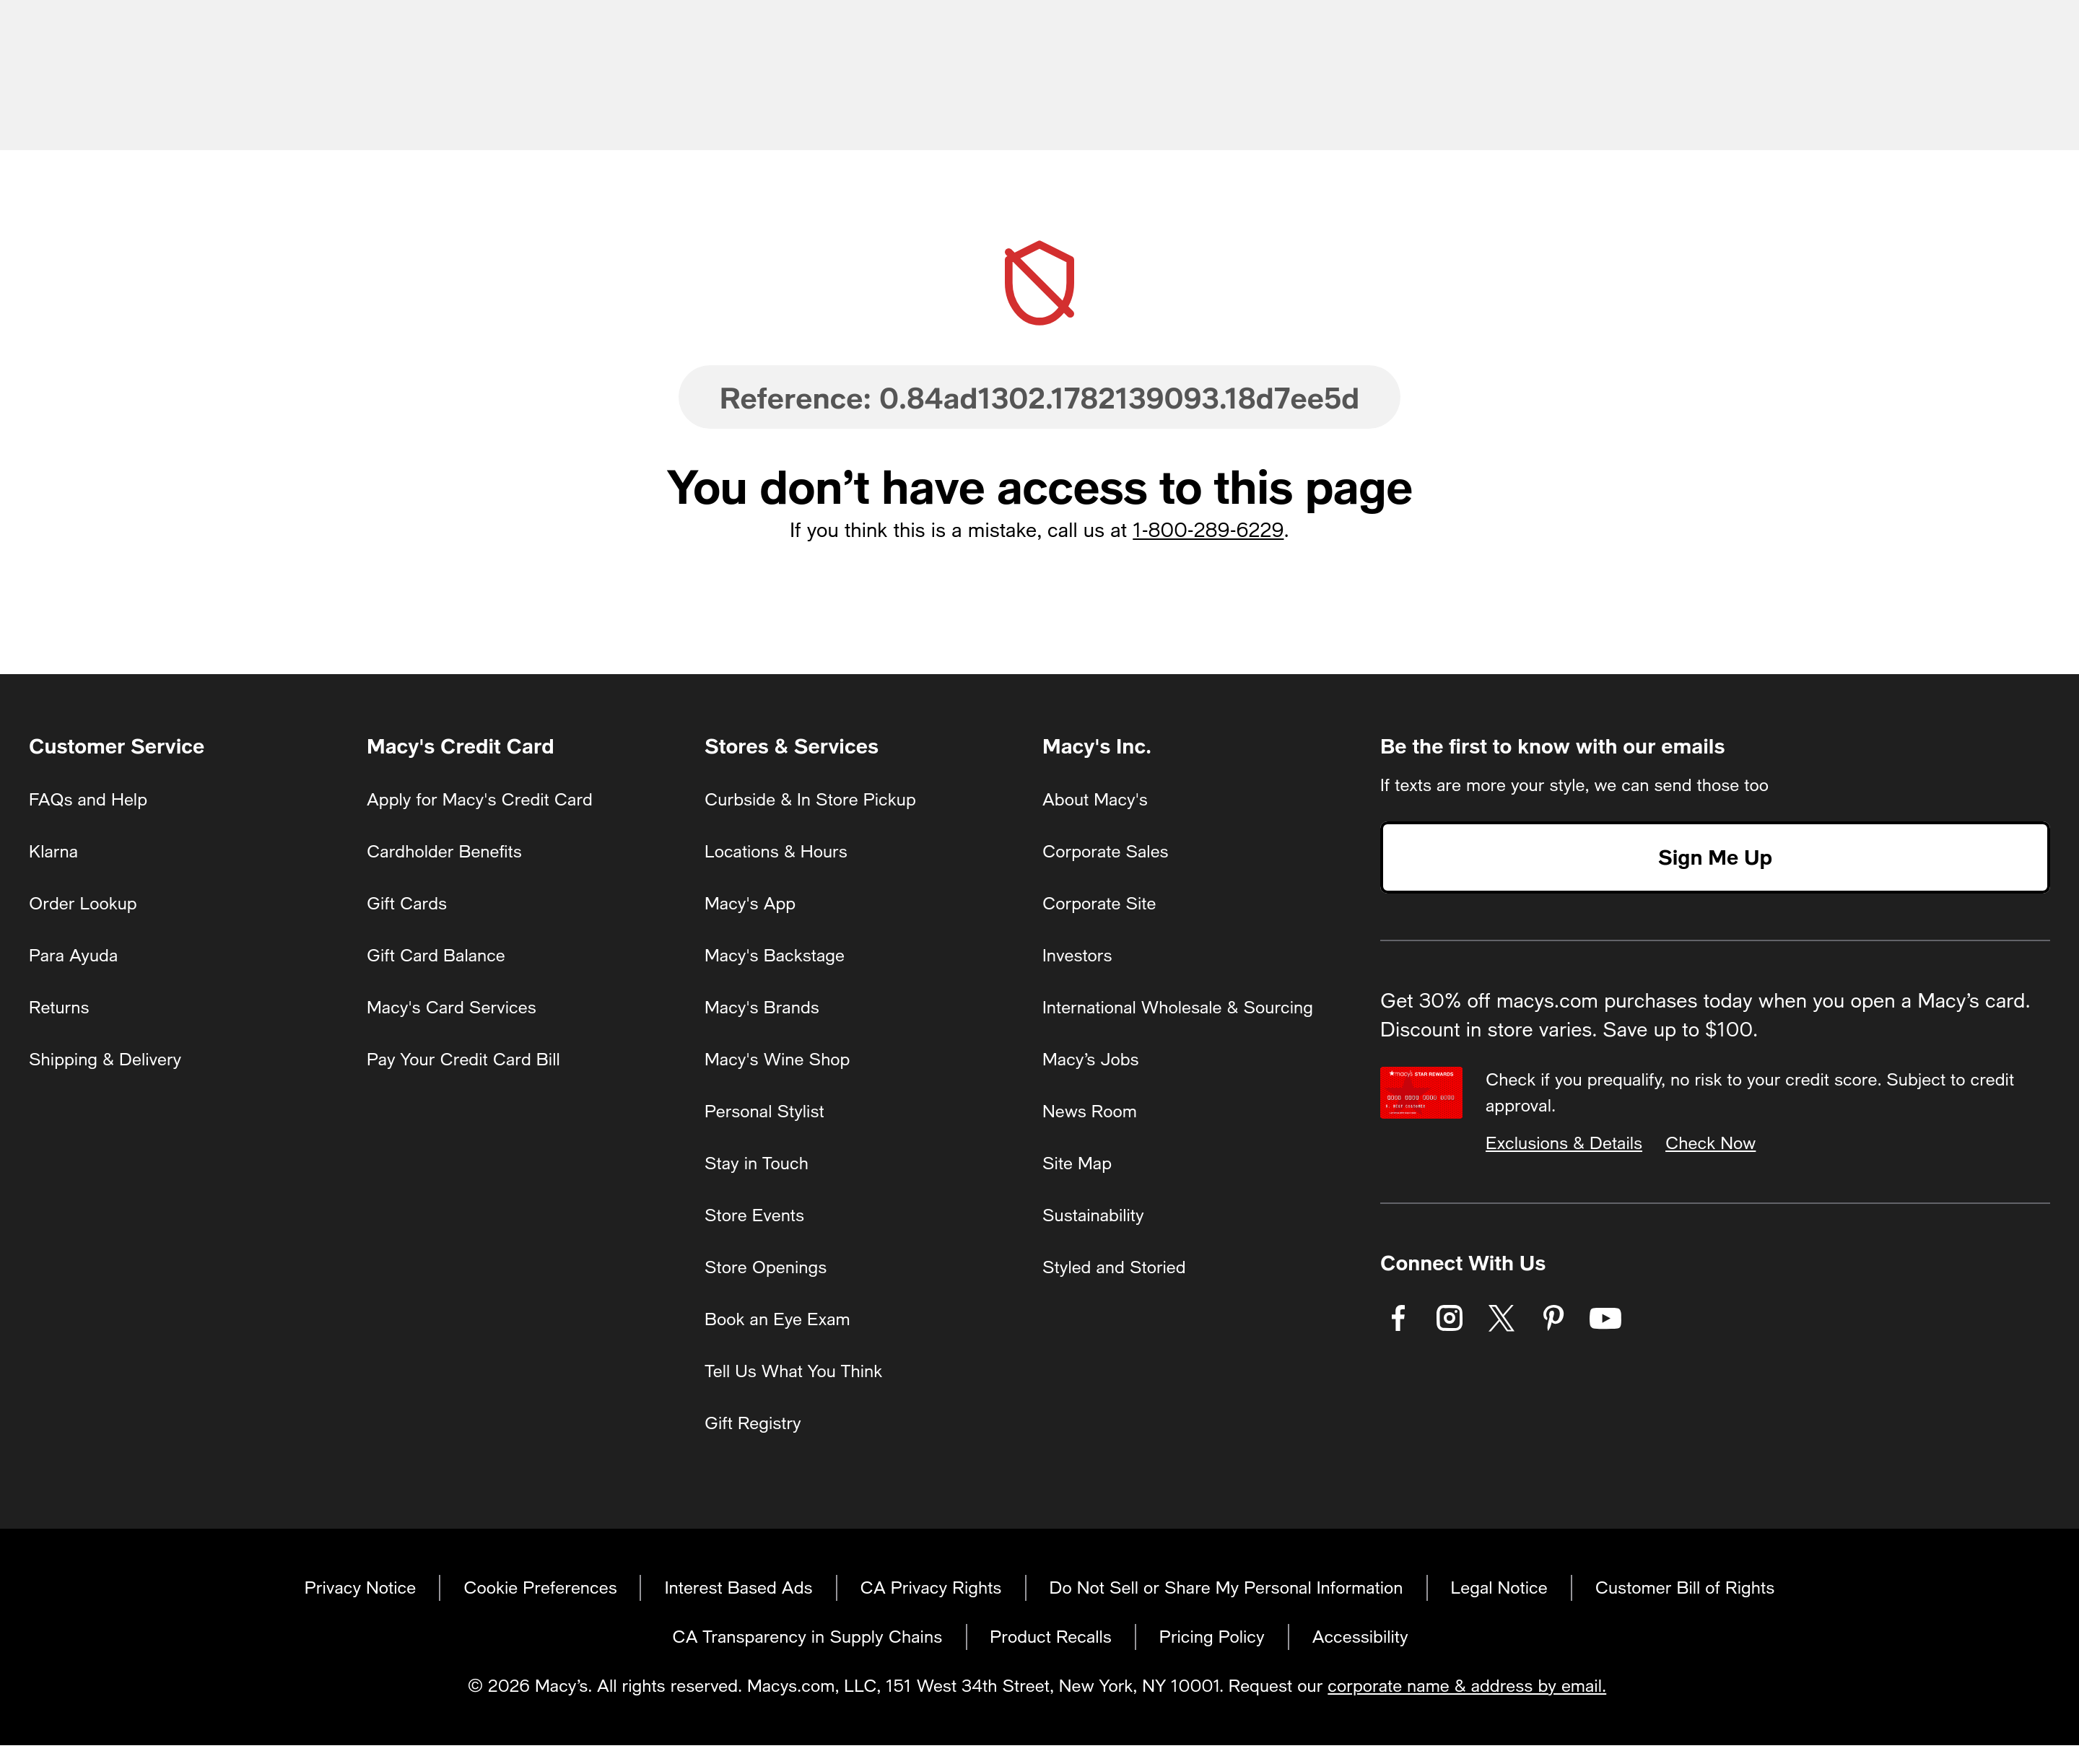Open CA Transparency in Supply Chains
Image resolution: width=2079 pixels, height=1764 pixels.
pyautogui.click(x=806, y=1636)
